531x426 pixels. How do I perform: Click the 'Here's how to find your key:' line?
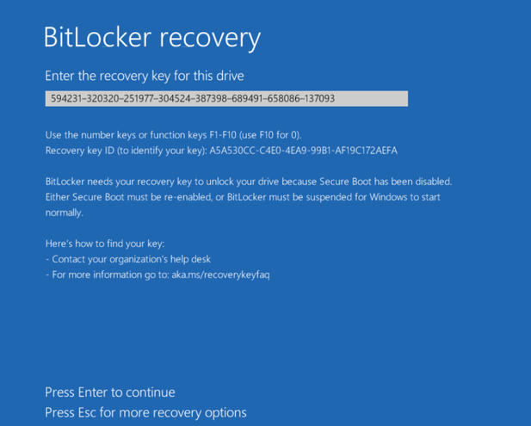tap(105, 244)
